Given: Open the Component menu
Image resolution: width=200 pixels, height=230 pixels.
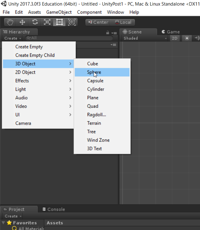Looking at the screenshot, I should pos(89,12).
